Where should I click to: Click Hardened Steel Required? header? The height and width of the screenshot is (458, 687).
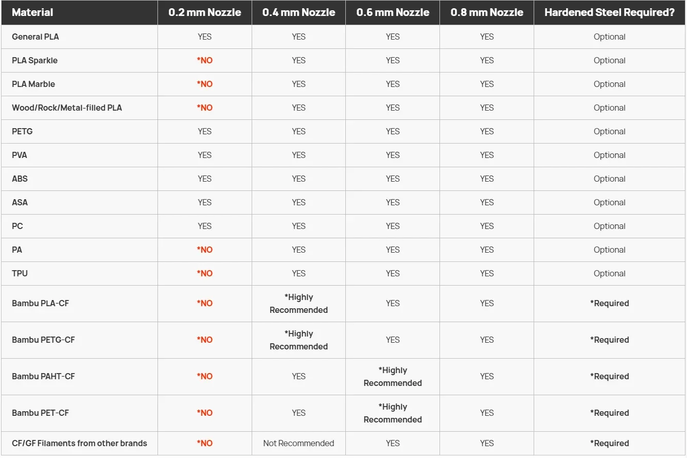[609, 12]
